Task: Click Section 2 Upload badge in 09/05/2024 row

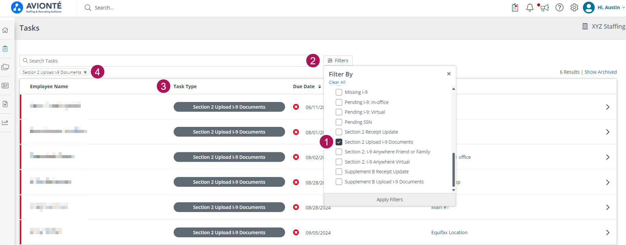Action: coord(229,233)
